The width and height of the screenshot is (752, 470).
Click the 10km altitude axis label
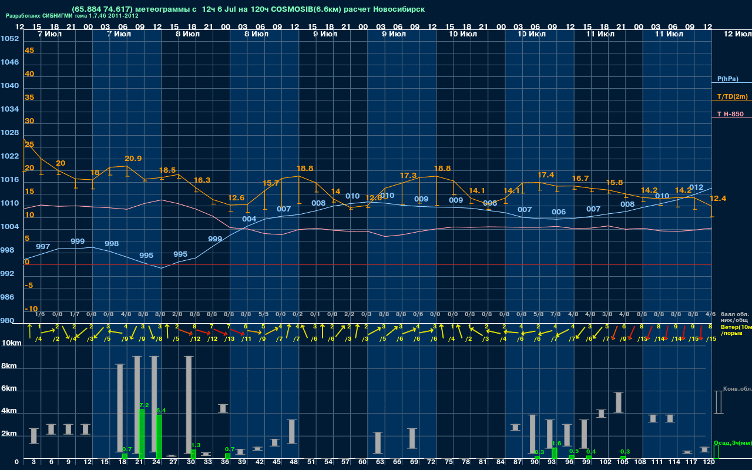(x=12, y=343)
